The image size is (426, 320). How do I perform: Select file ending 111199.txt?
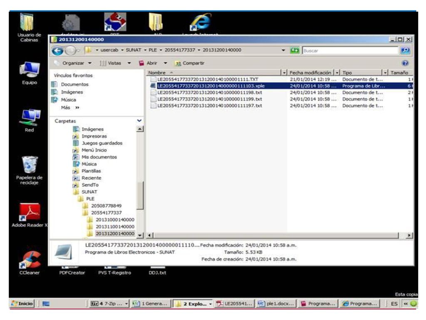point(210,99)
